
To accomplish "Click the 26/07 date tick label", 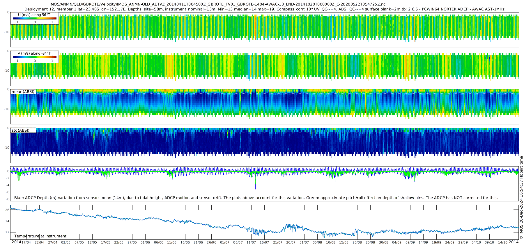I will point(291,242).
